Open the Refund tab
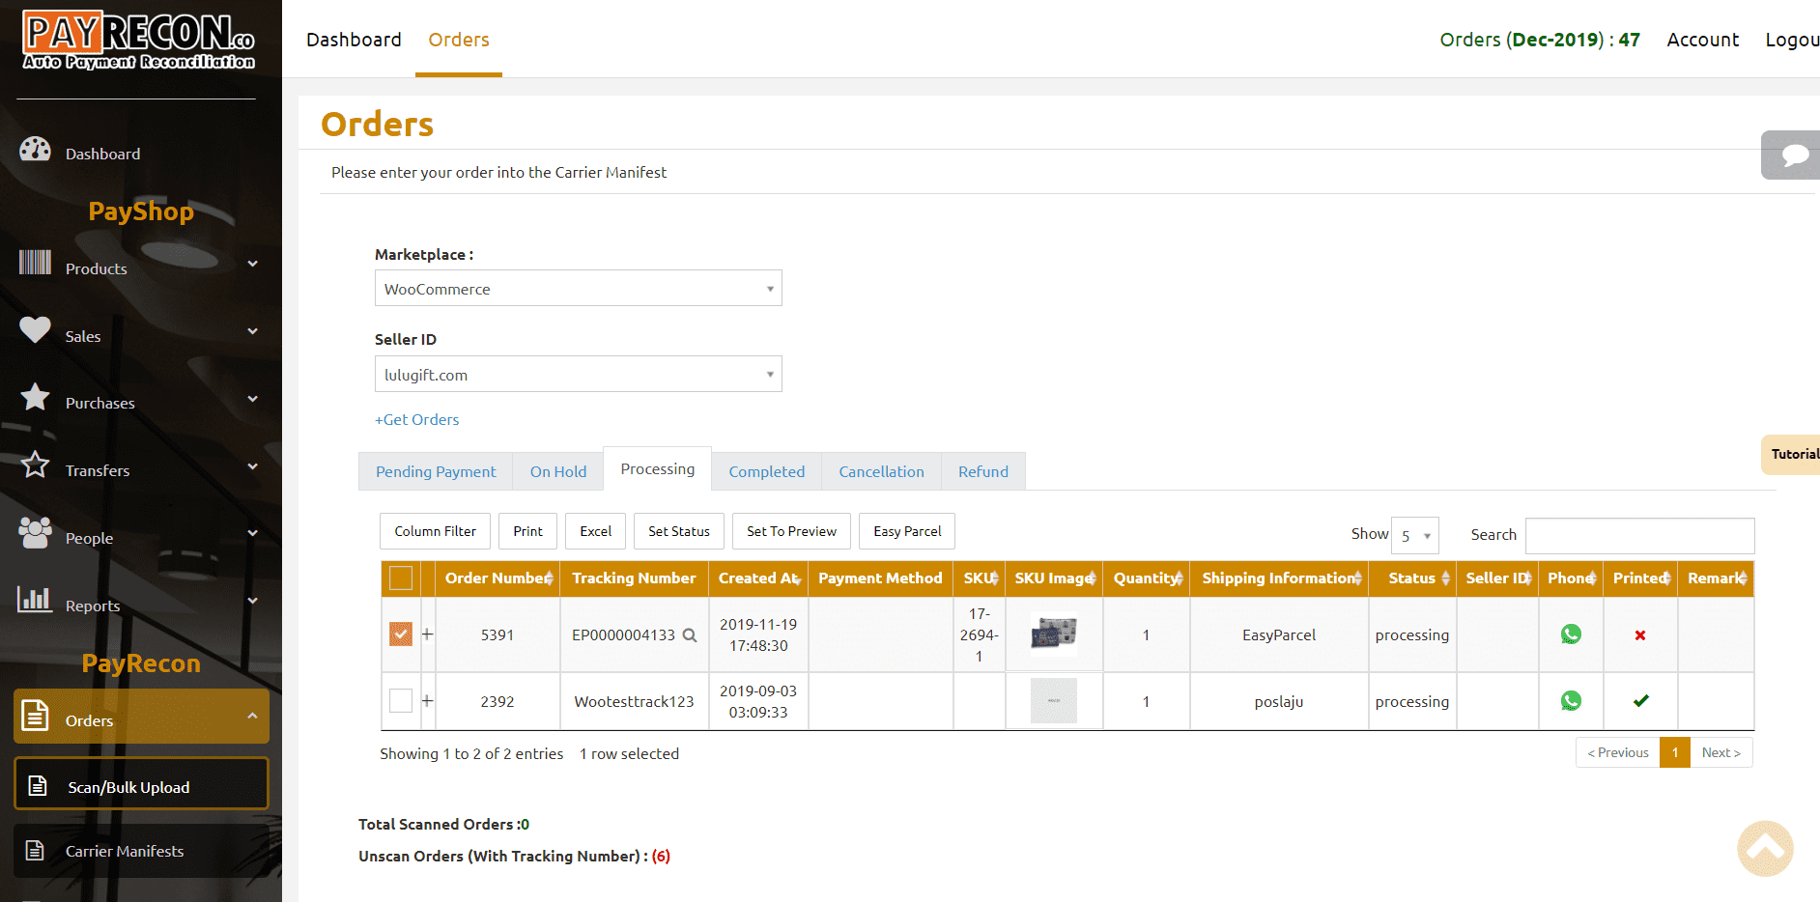The image size is (1820, 902). pyautogui.click(x=983, y=471)
